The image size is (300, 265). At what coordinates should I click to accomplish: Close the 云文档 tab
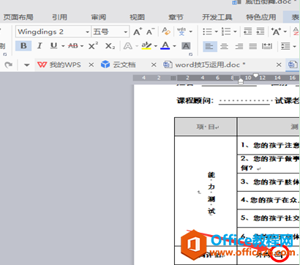(154, 65)
